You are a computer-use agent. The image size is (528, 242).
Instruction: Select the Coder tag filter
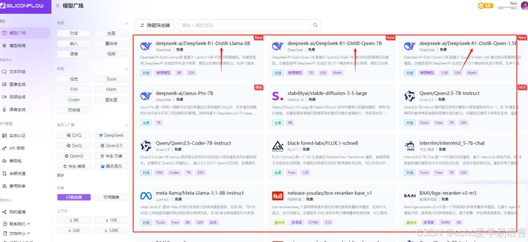74,100
